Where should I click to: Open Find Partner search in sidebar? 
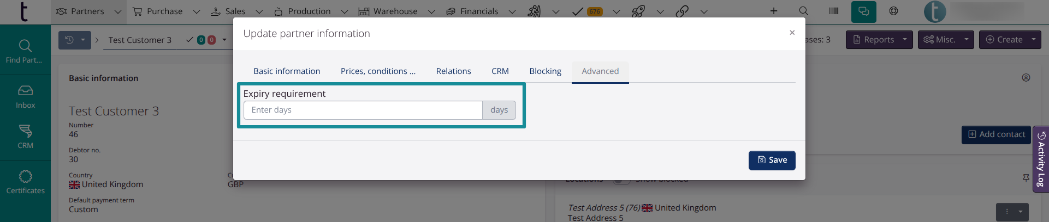25,51
